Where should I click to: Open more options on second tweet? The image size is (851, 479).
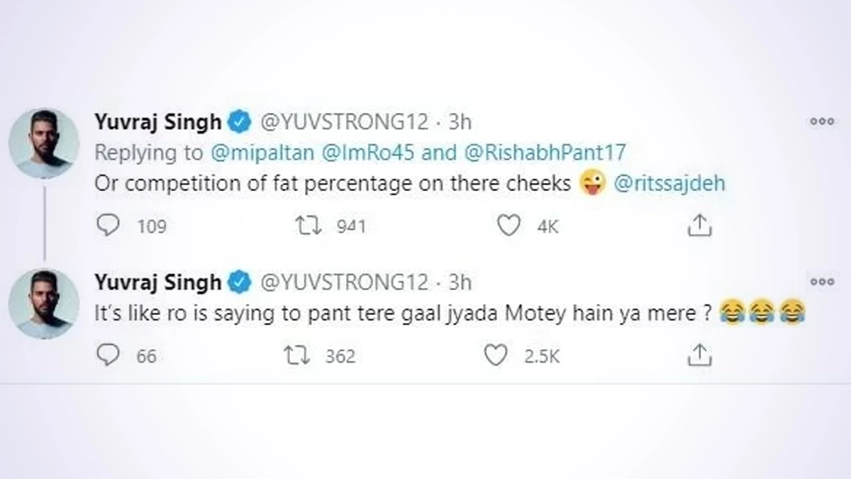pos(821,282)
